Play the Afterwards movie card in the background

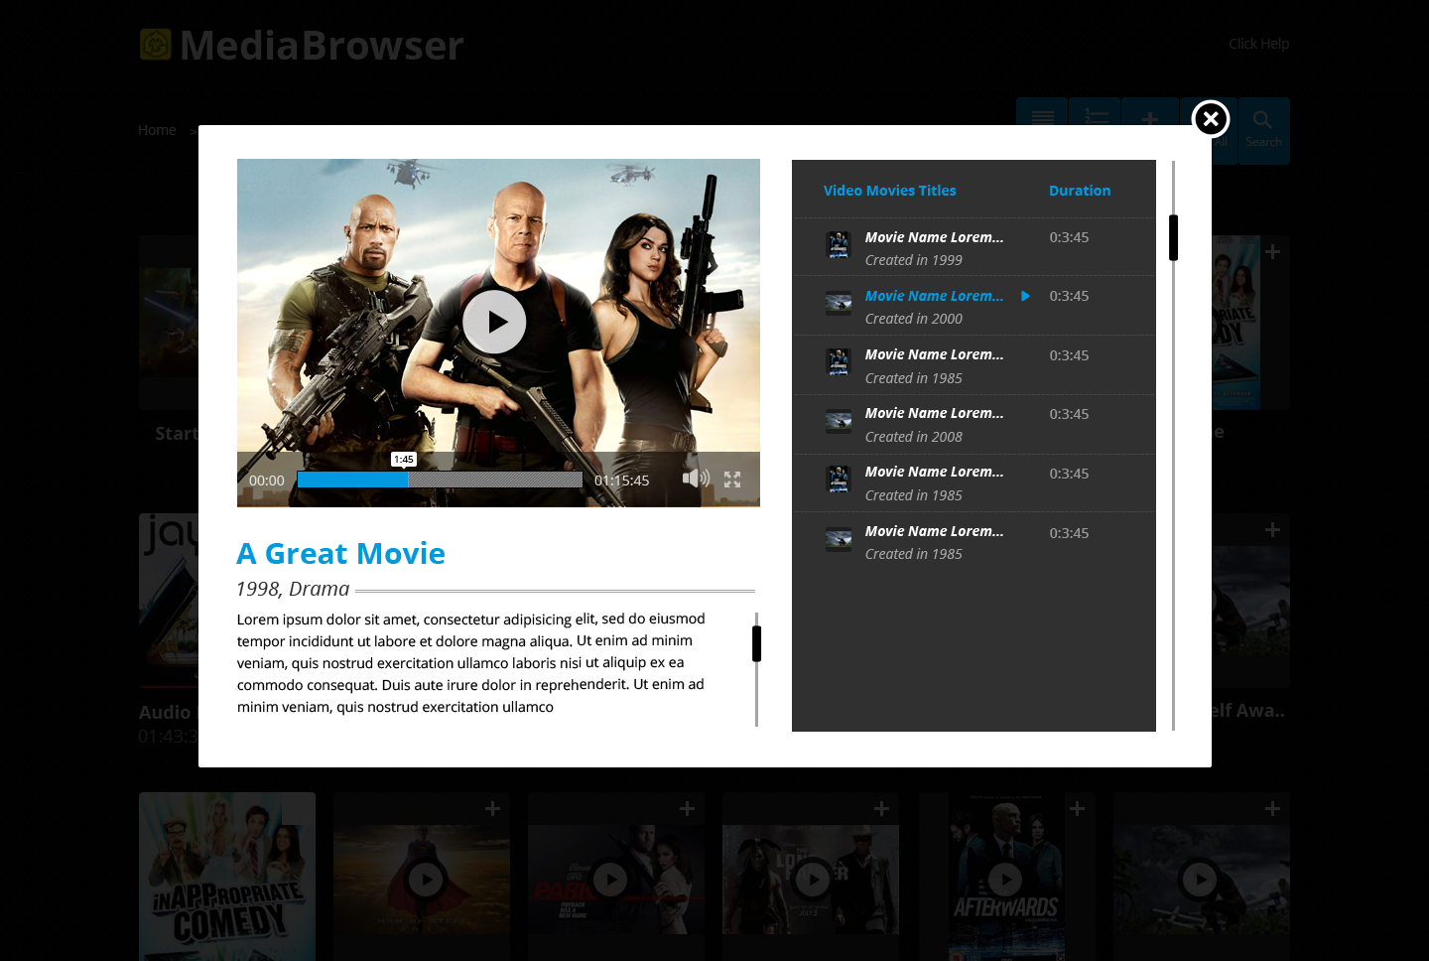(x=1005, y=880)
